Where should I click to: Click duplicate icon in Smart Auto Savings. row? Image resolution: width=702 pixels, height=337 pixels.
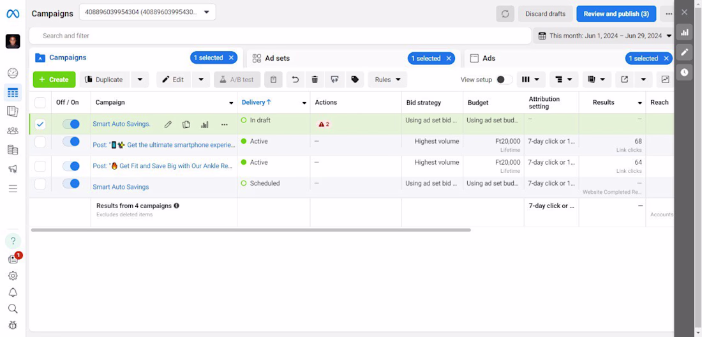(186, 124)
